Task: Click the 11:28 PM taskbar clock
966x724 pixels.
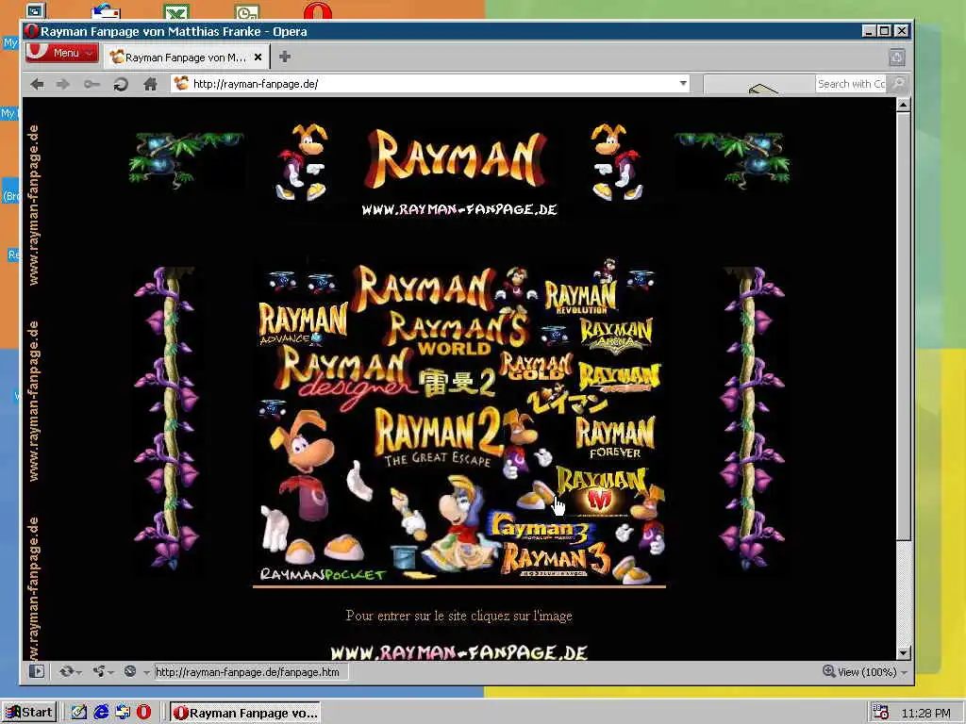Action: 926,713
